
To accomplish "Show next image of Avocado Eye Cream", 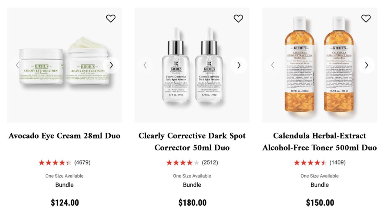I will point(111,65).
